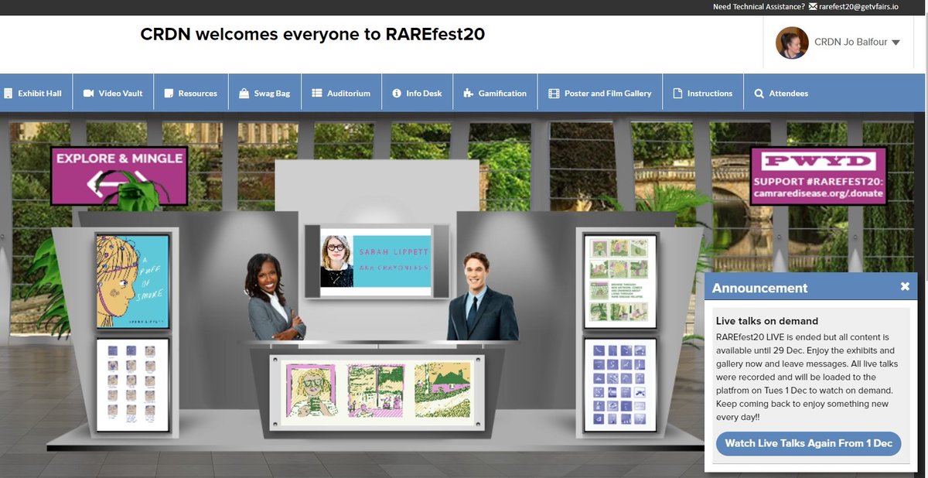Click the Info Desk info icon
The height and width of the screenshot is (478, 928).
[x=397, y=94]
